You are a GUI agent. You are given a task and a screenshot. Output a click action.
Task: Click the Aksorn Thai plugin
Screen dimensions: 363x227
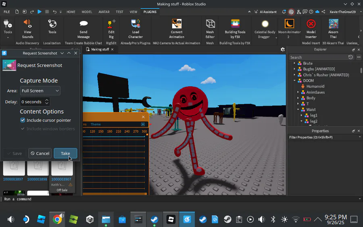[333, 29]
